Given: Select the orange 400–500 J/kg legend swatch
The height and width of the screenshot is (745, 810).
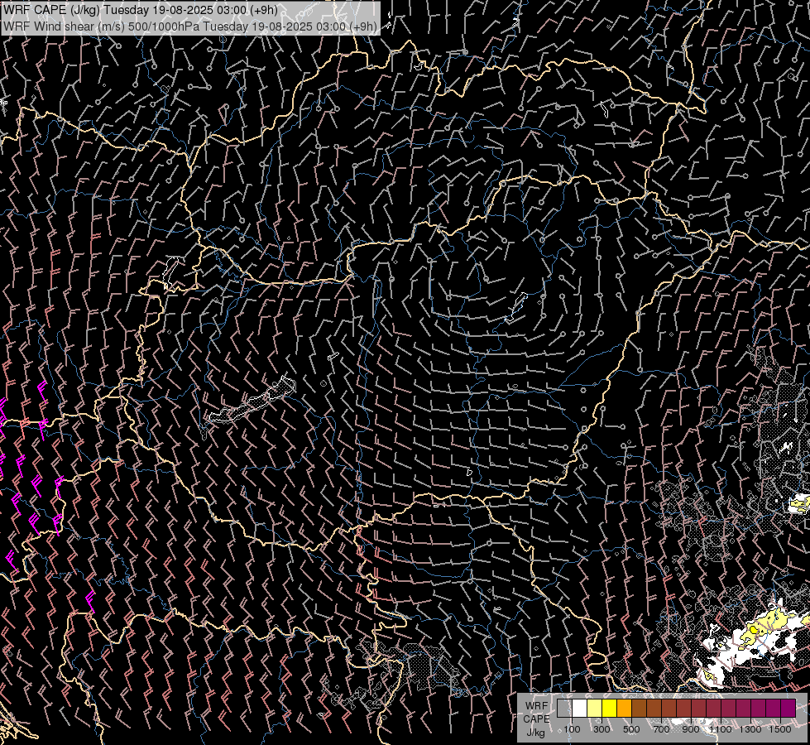Looking at the screenshot, I should 624,709.
